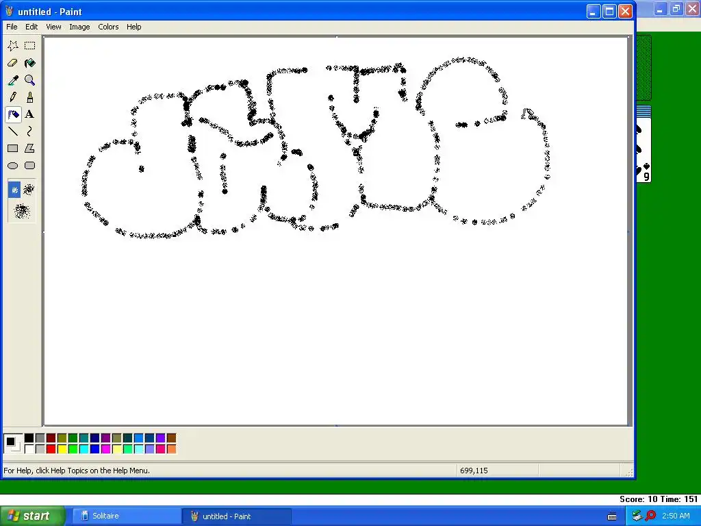Pick the Rectangle shape tool
The width and height of the screenshot is (701, 526).
[x=13, y=149]
